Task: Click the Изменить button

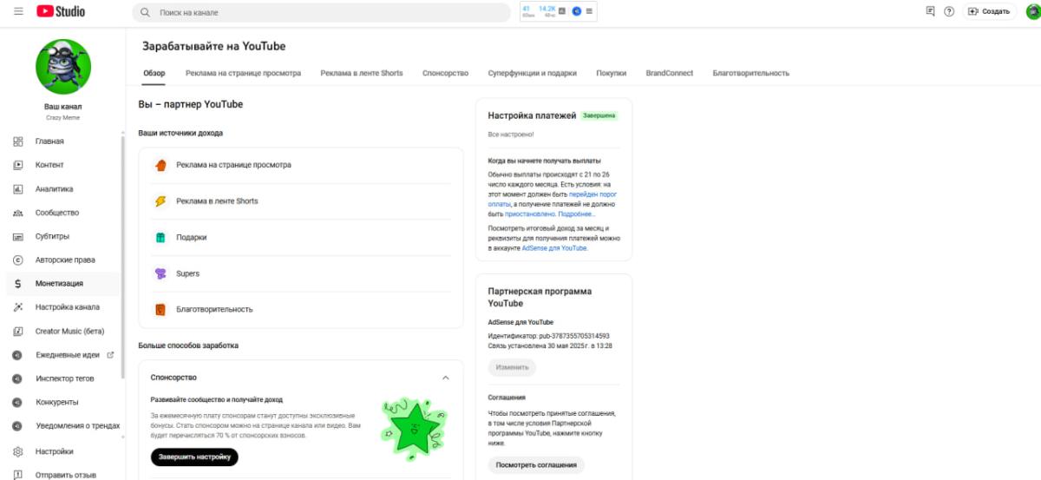Action: pyautogui.click(x=512, y=367)
